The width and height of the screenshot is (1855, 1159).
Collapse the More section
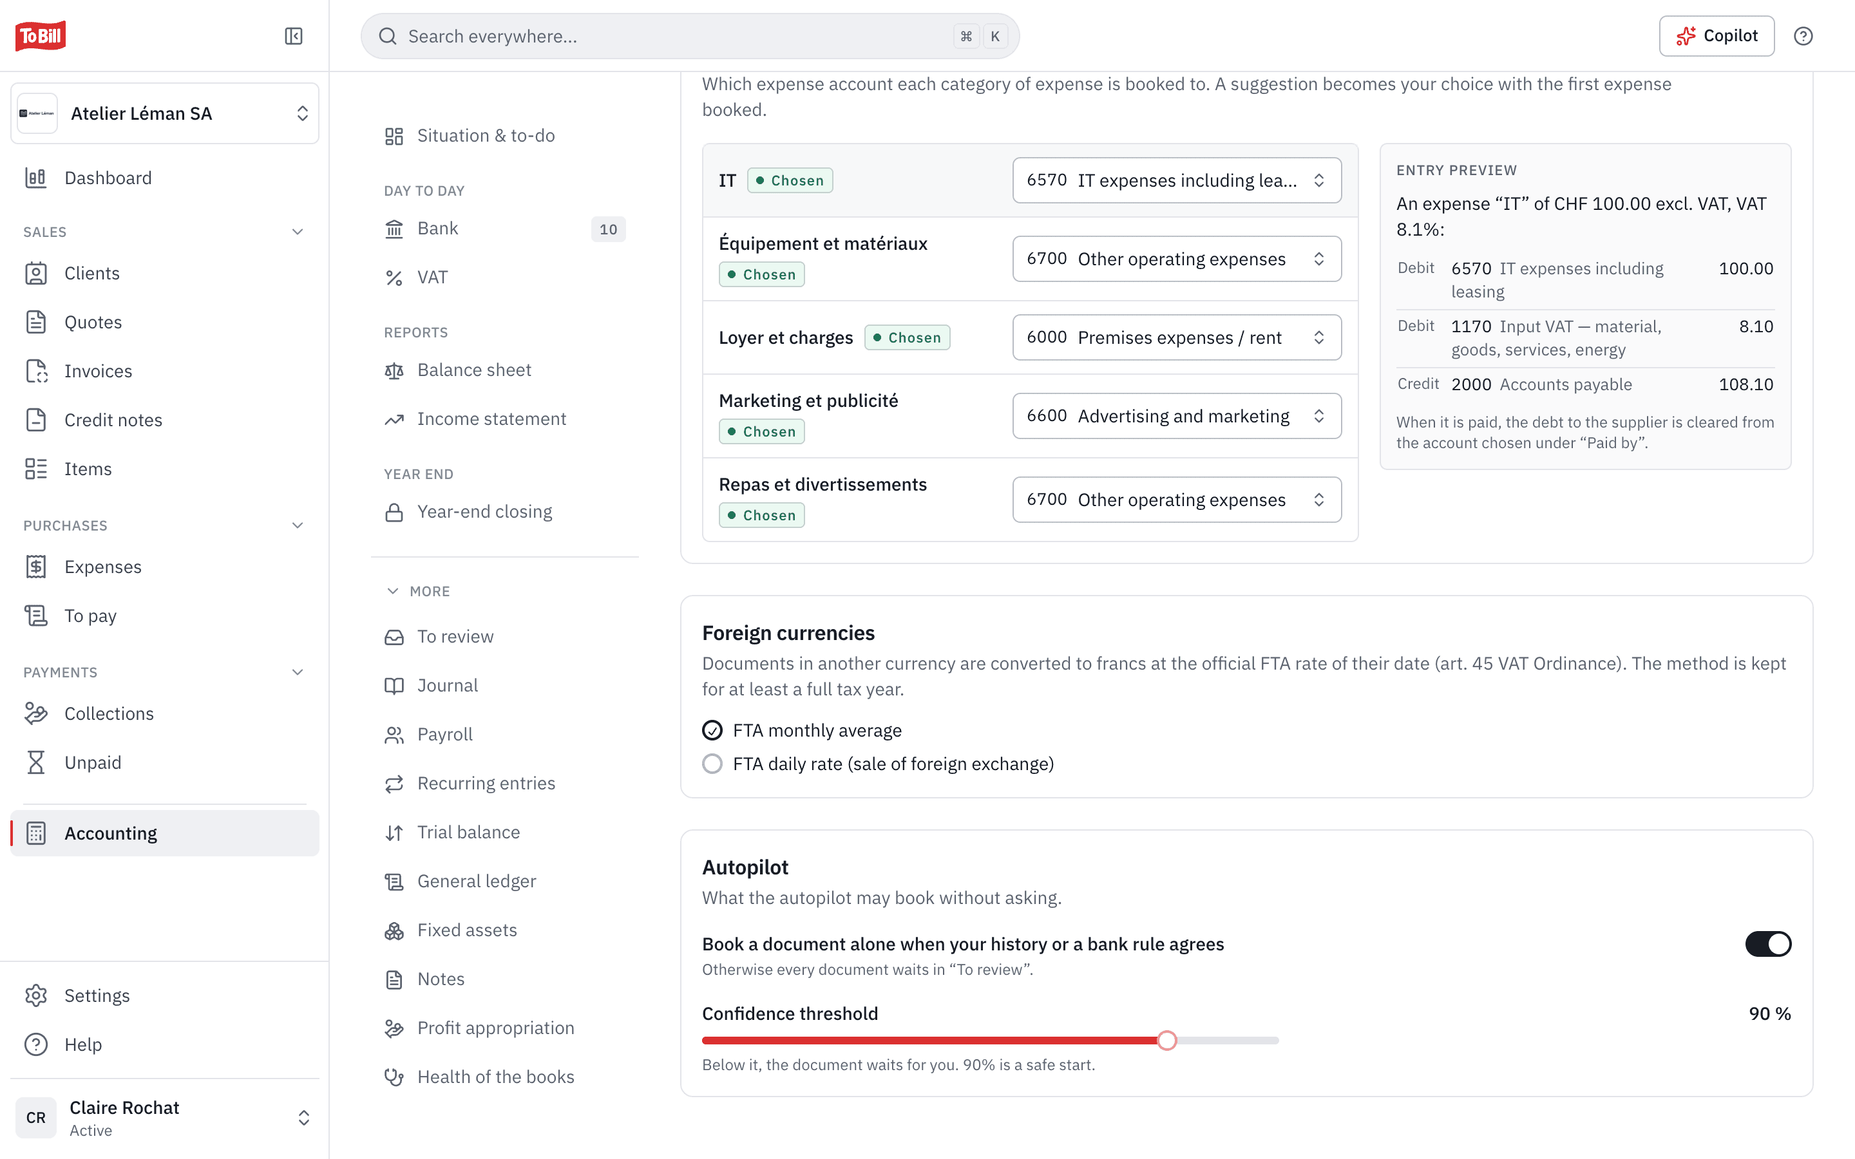pyautogui.click(x=418, y=591)
